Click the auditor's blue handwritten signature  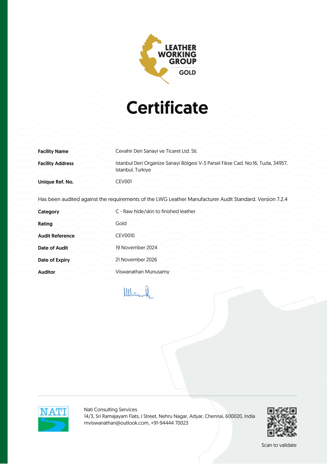click(138, 293)
